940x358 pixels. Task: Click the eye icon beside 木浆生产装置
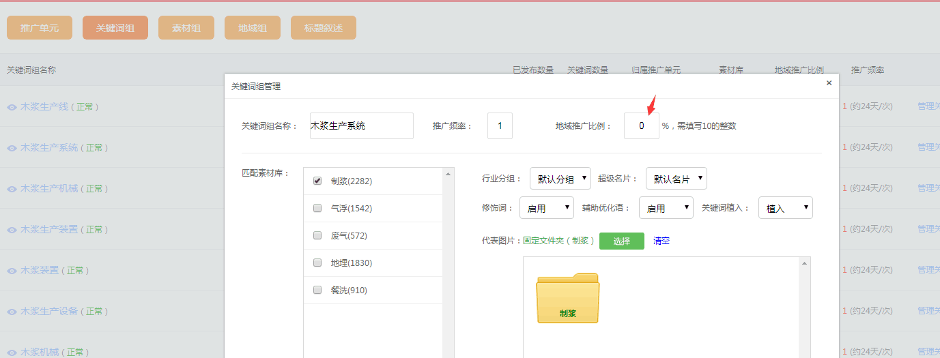[x=12, y=230]
